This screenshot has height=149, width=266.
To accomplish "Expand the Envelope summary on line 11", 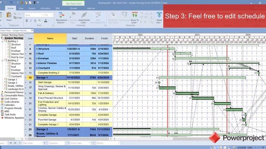I will pos(37,58).
